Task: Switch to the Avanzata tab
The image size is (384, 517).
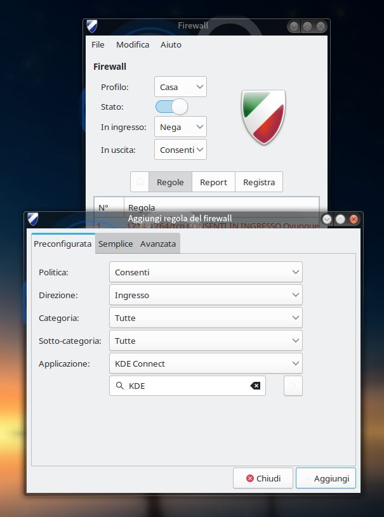Action: tap(158, 244)
